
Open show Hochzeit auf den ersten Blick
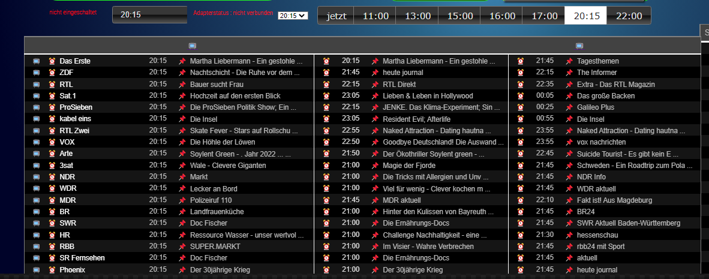[235, 96]
